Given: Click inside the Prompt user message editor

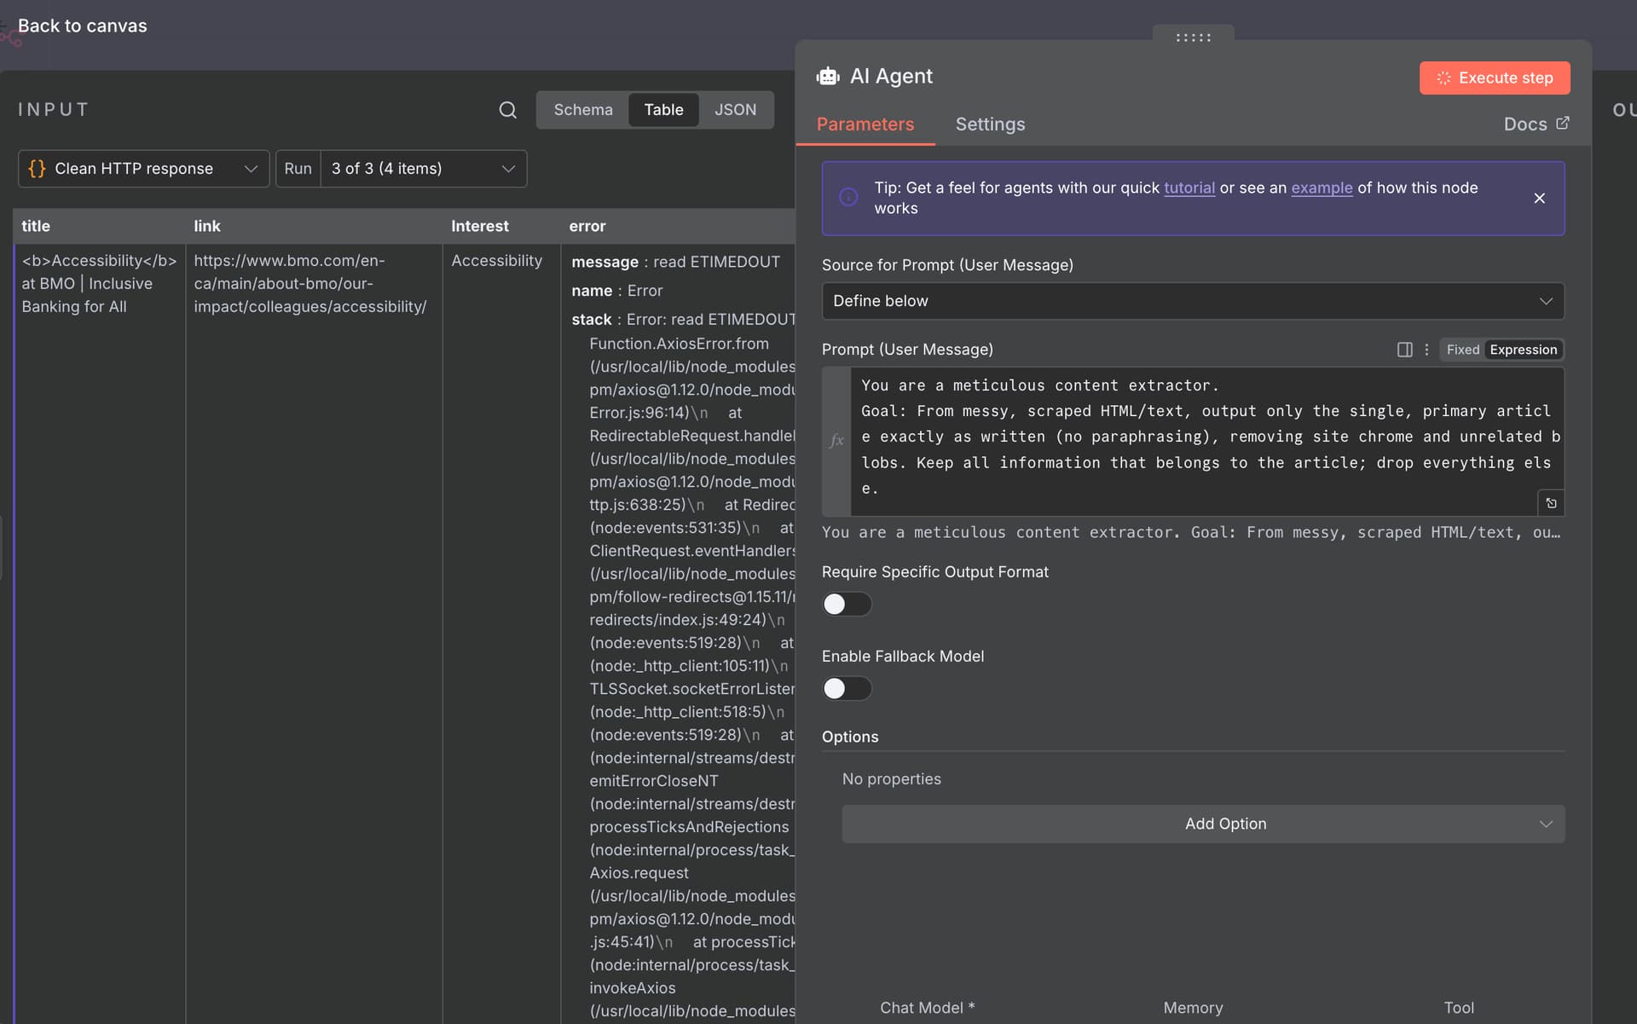Looking at the screenshot, I should [x=1206, y=437].
